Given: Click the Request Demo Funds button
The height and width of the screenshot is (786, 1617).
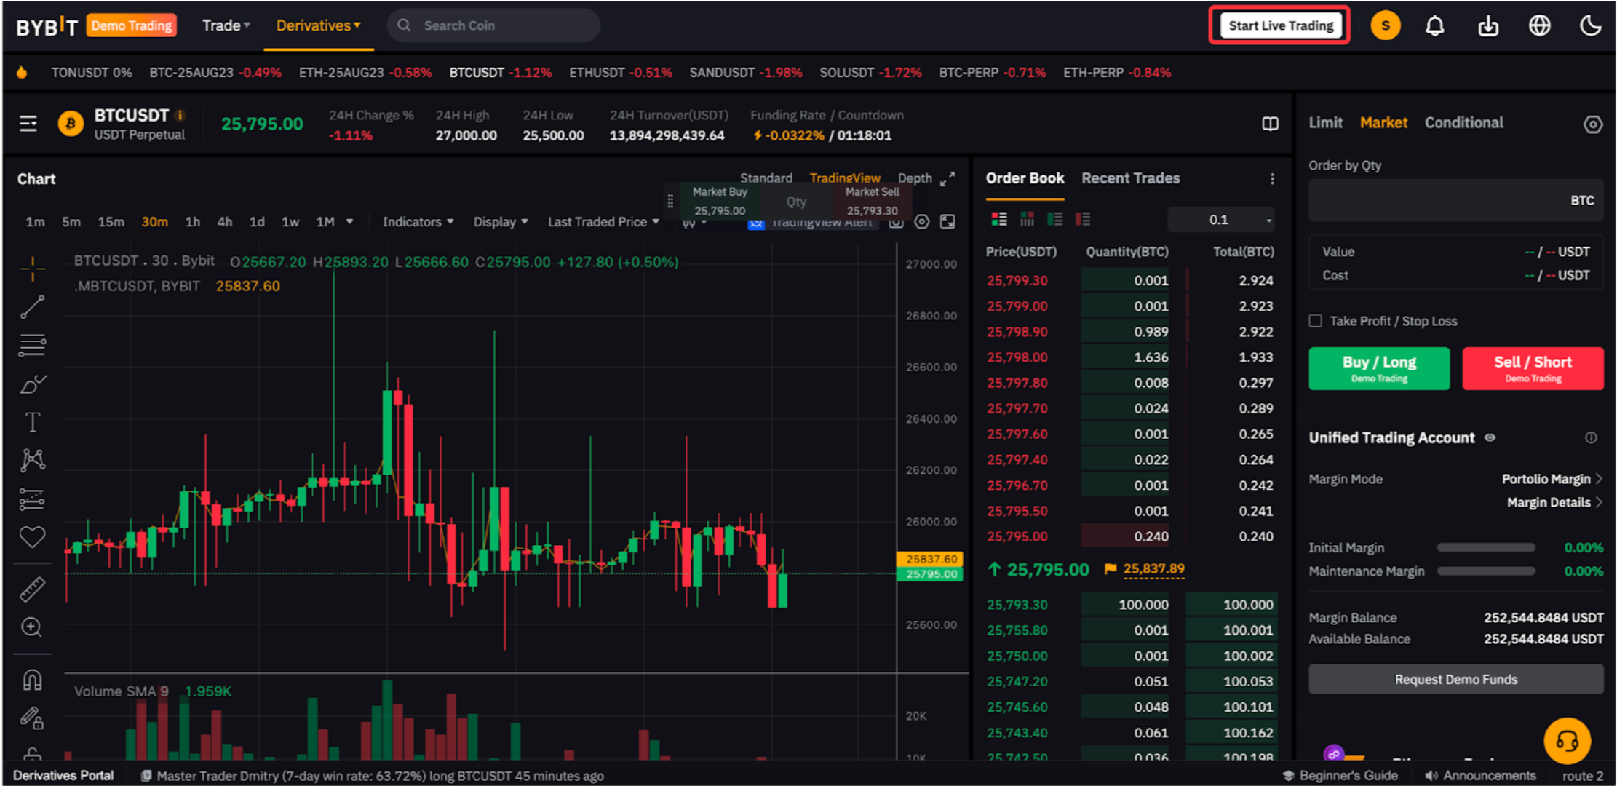Looking at the screenshot, I should [x=1455, y=679].
